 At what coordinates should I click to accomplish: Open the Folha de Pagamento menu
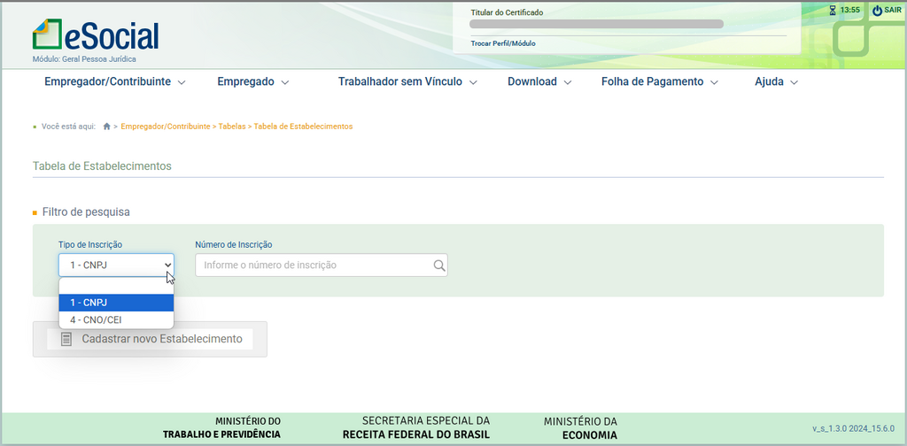[x=659, y=81]
